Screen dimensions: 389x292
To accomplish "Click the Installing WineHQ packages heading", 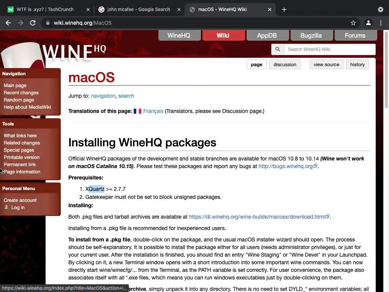I will point(142,143).
